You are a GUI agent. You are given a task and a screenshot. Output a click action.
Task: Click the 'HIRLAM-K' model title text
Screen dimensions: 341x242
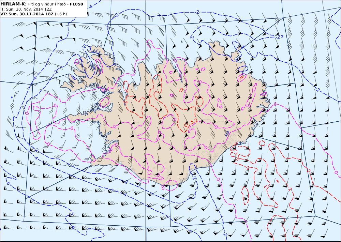click(x=13, y=4)
